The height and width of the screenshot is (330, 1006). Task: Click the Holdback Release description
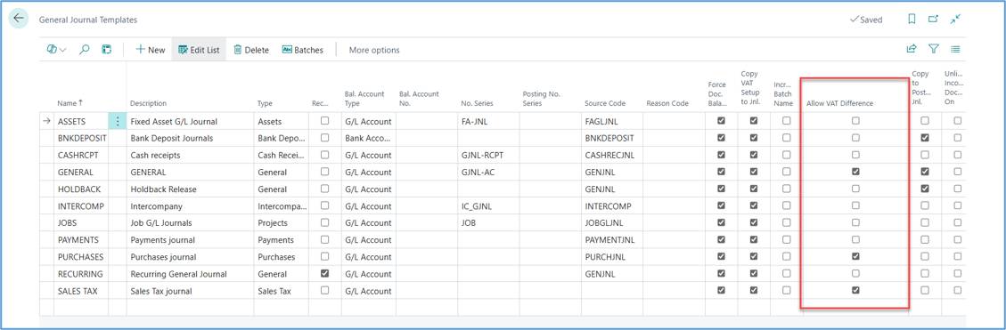point(163,189)
